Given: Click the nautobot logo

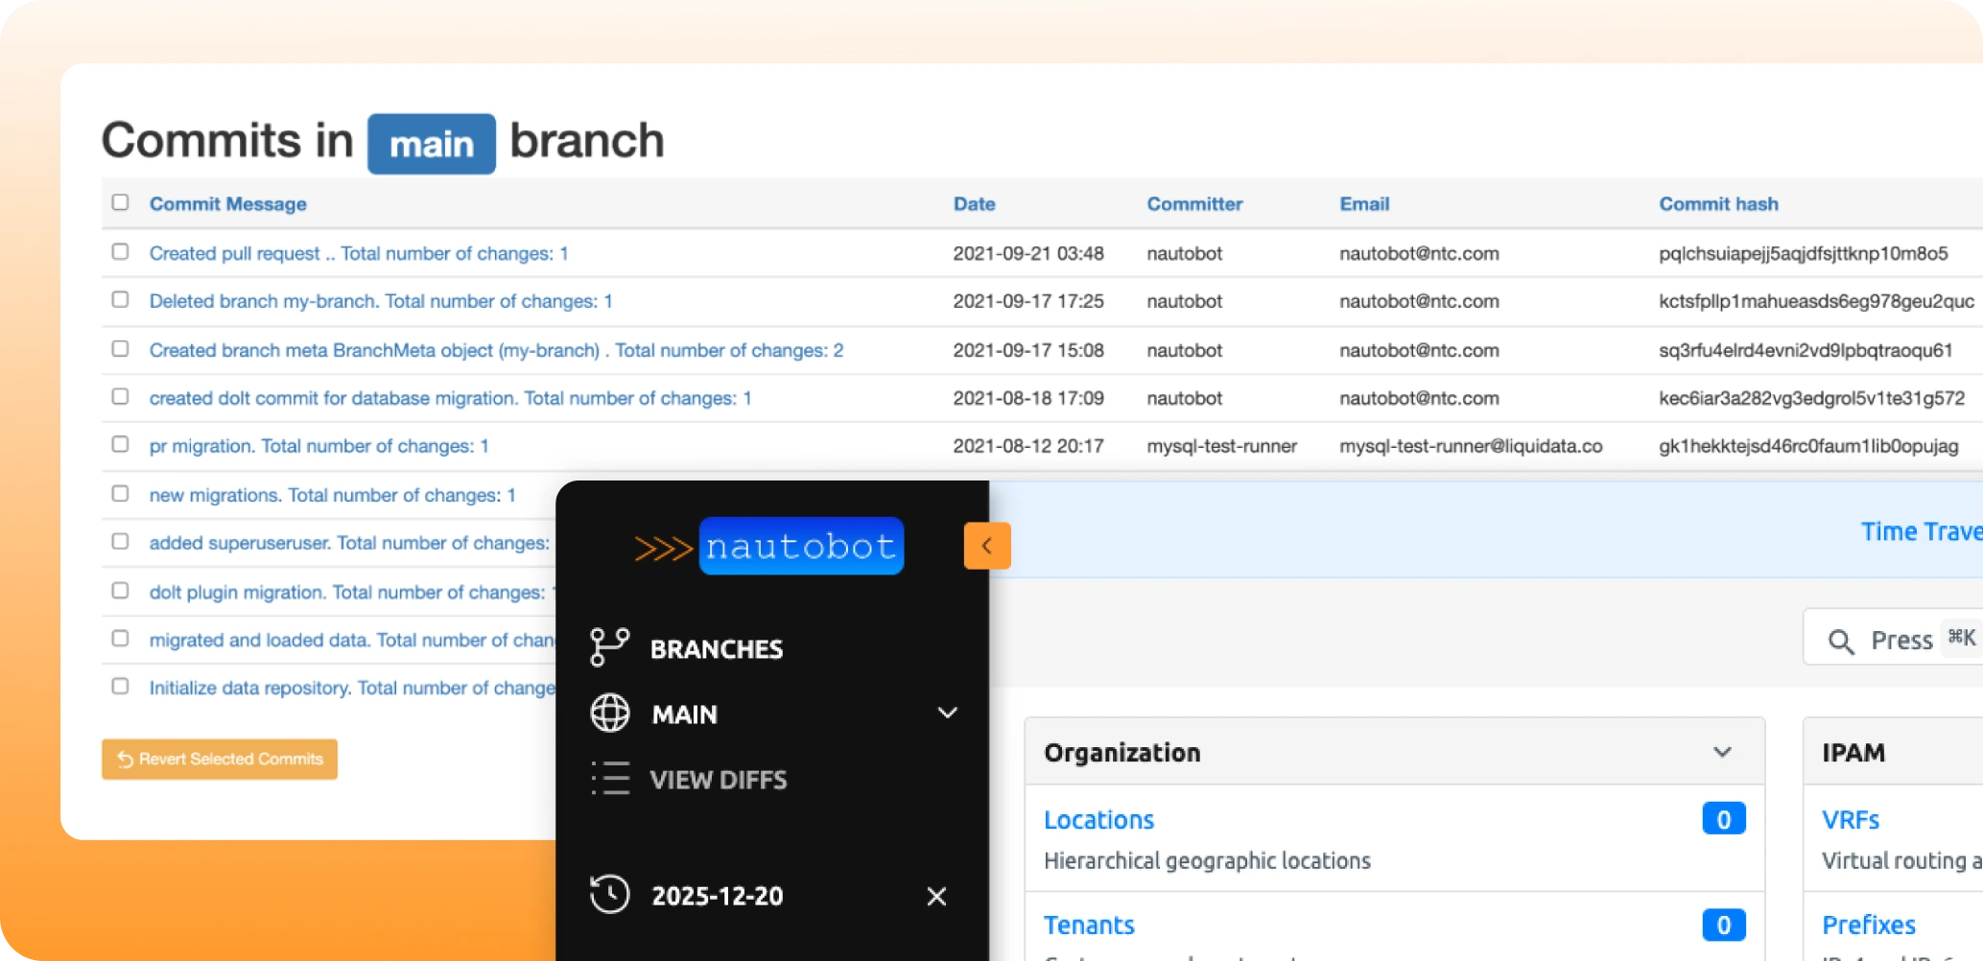Looking at the screenshot, I should click(x=769, y=547).
